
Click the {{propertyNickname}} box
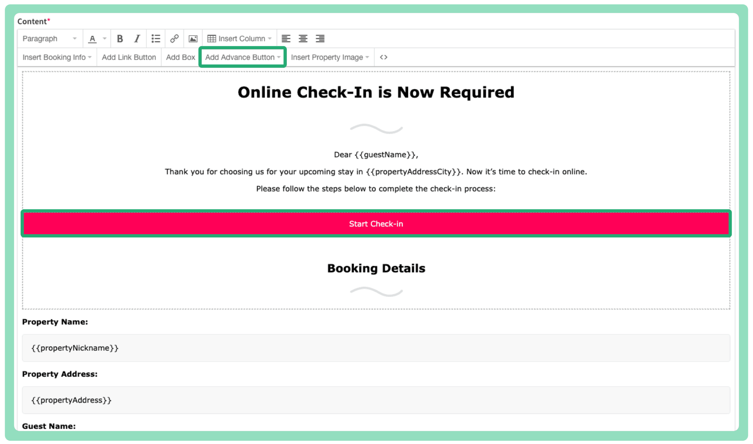tap(376, 348)
